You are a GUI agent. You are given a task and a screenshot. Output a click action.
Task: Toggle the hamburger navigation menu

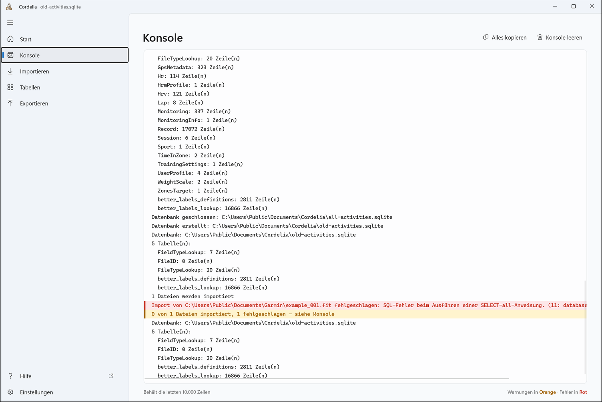(10, 23)
